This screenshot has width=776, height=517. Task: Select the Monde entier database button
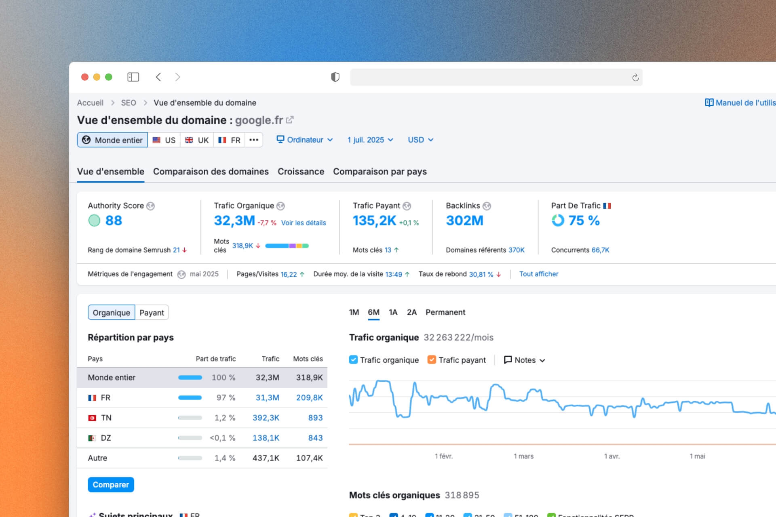112,140
